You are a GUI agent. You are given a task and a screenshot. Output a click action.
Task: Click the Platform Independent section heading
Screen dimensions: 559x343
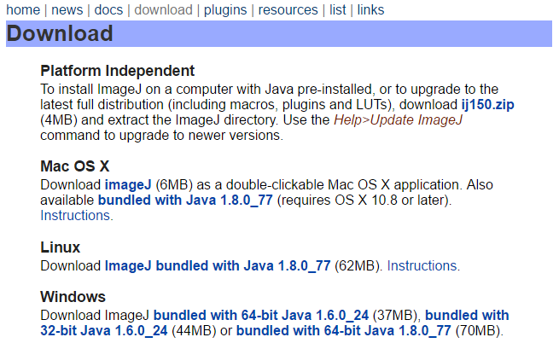click(x=117, y=71)
